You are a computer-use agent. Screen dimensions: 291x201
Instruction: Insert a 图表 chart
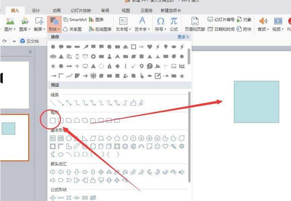(x=96, y=20)
